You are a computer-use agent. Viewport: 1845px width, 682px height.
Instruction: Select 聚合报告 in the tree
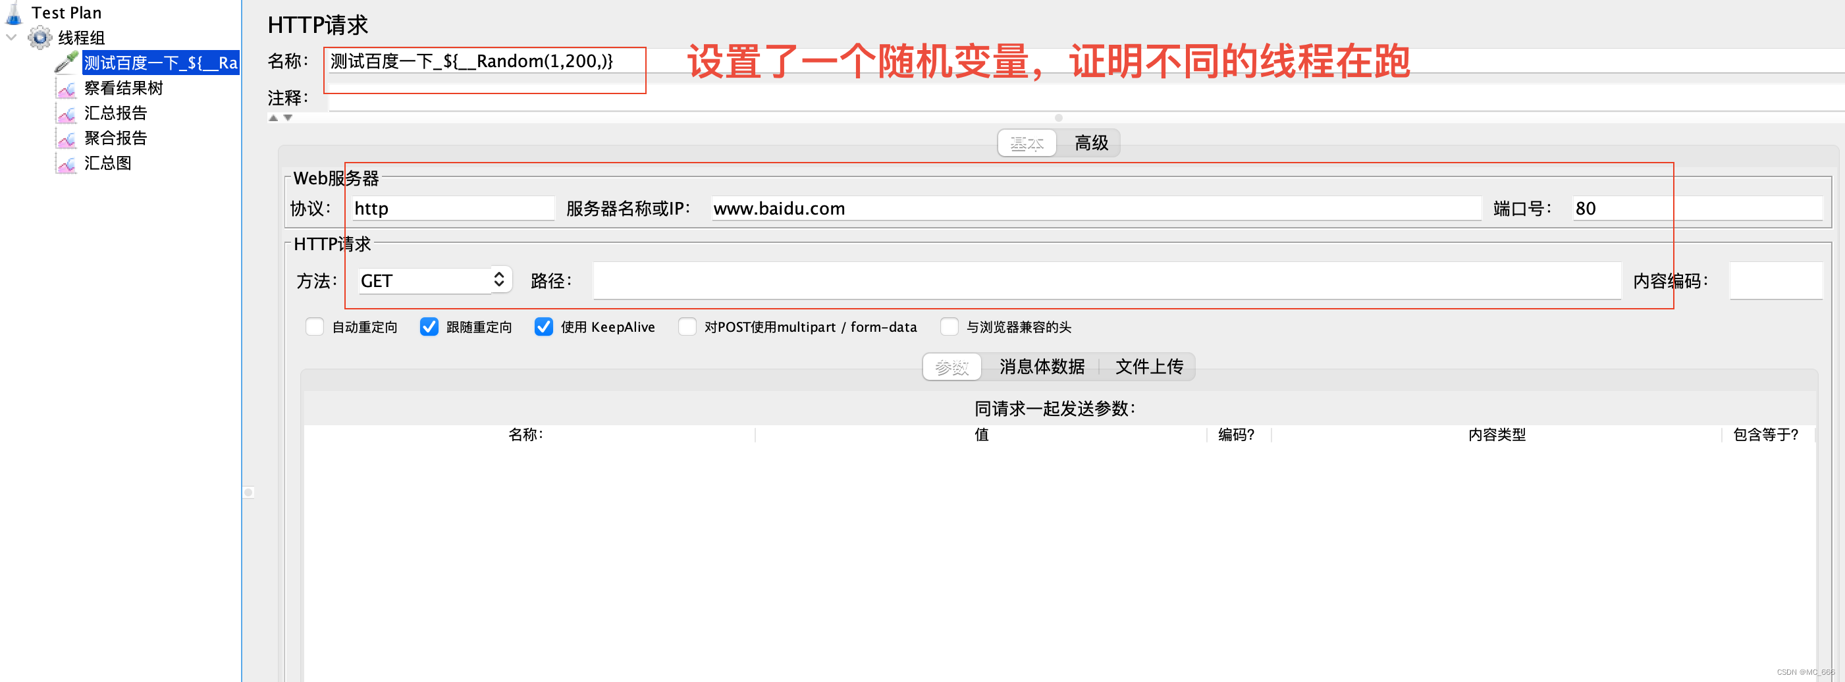(x=115, y=138)
